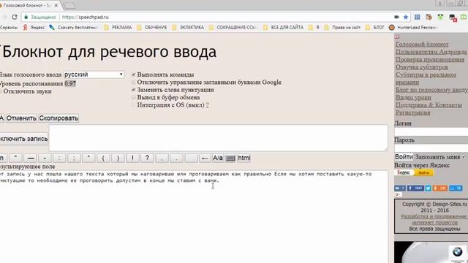Share via the Facebook social button
Image resolution: width=468 pixels, height=263 pixels.
415,188
